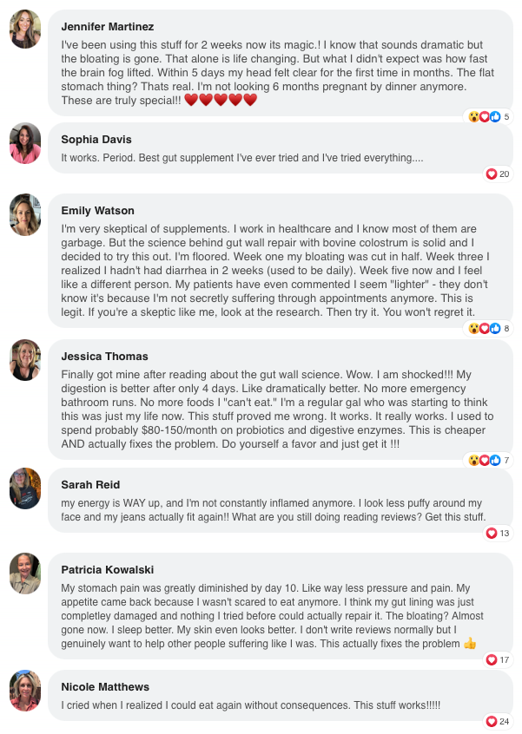Click the heart reaction on Nicole Matthews's comment

pyautogui.click(x=492, y=721)
